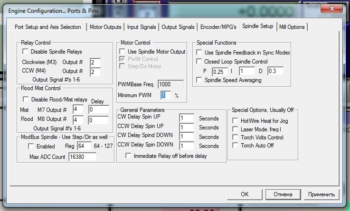This screenshot has width=350, height=211.
Task: Click the Отмена (Cancel) button
Action: pyautogui.click(x=283, y=194)
